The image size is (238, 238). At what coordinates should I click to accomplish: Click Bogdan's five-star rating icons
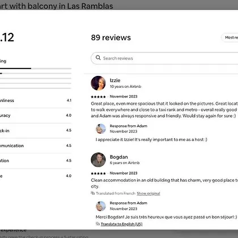coord(98,173)
